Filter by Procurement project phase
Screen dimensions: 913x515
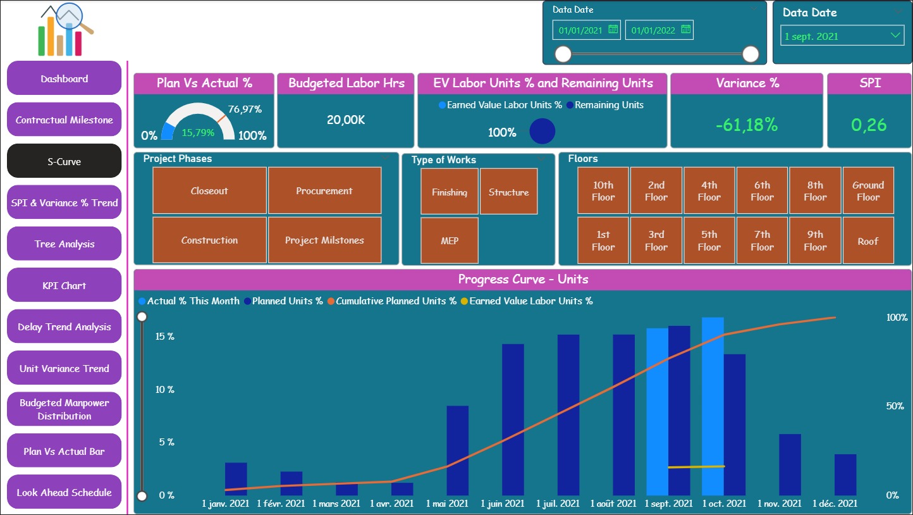pyautogui.click(x=324, y=190)
